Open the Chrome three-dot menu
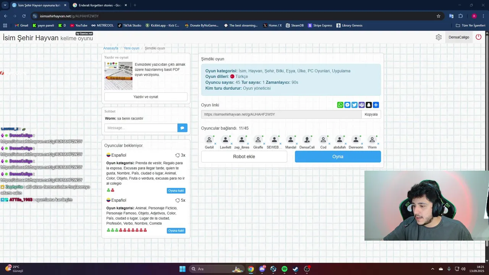 483,16
